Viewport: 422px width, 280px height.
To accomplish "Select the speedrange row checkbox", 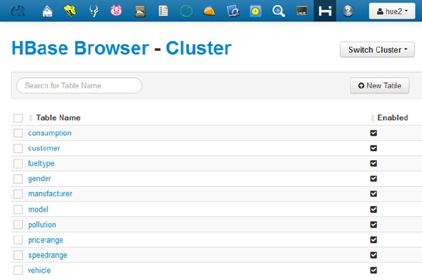I will (x=18, y=255).
